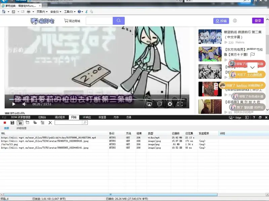Open developer tools help question mark
Viewport: 269px width, 201px height.
tap(254, 117)
